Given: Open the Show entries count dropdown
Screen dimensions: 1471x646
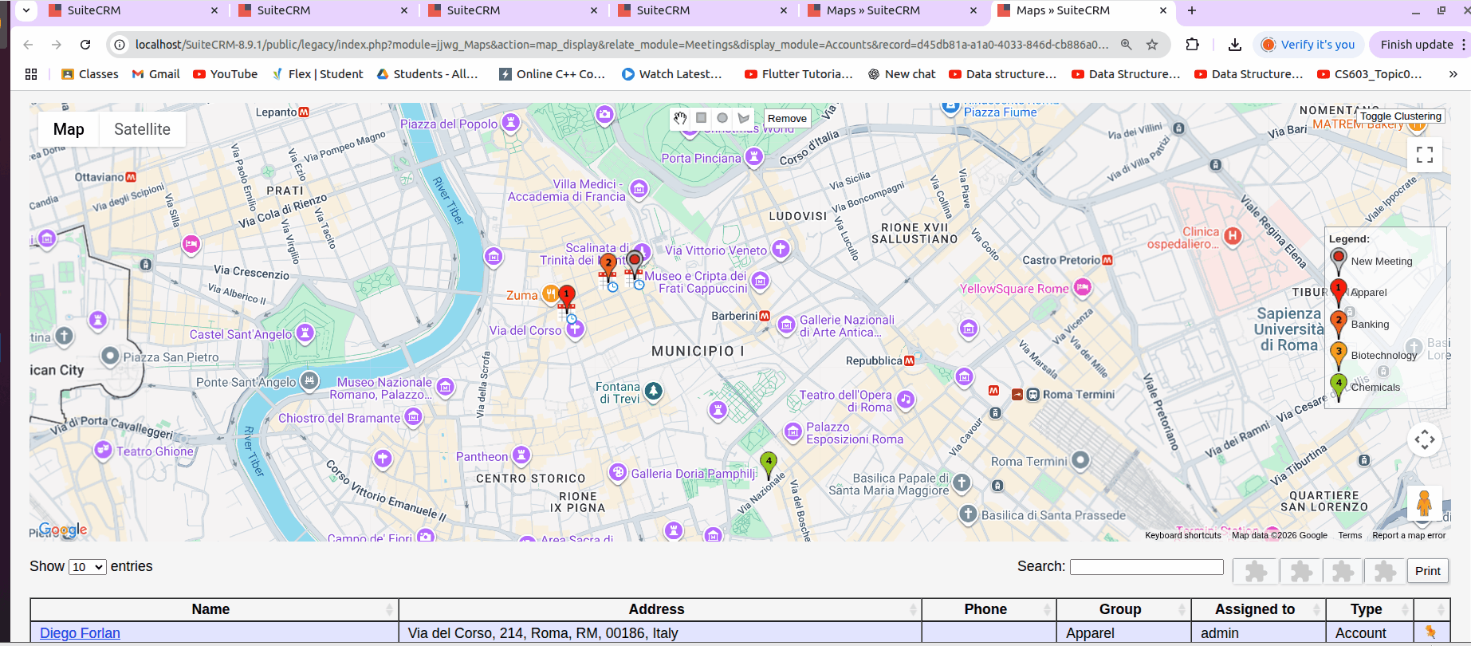Looking at the screenshot, I should coord(88,567).
